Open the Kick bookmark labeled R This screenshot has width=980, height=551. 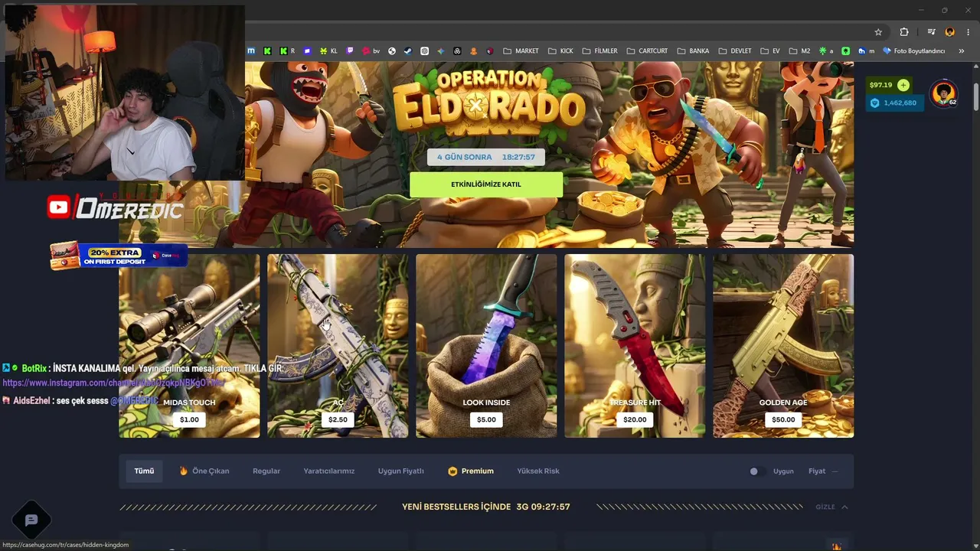[287, 51]
